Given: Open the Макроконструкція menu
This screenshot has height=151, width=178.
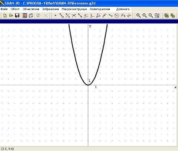Looking at the screenshot, I should [74, 9].
